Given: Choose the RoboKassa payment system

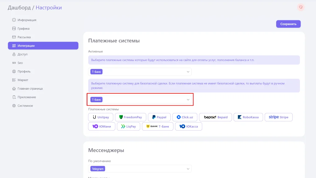Looking at the screenshot, I should tap(248, 117).
